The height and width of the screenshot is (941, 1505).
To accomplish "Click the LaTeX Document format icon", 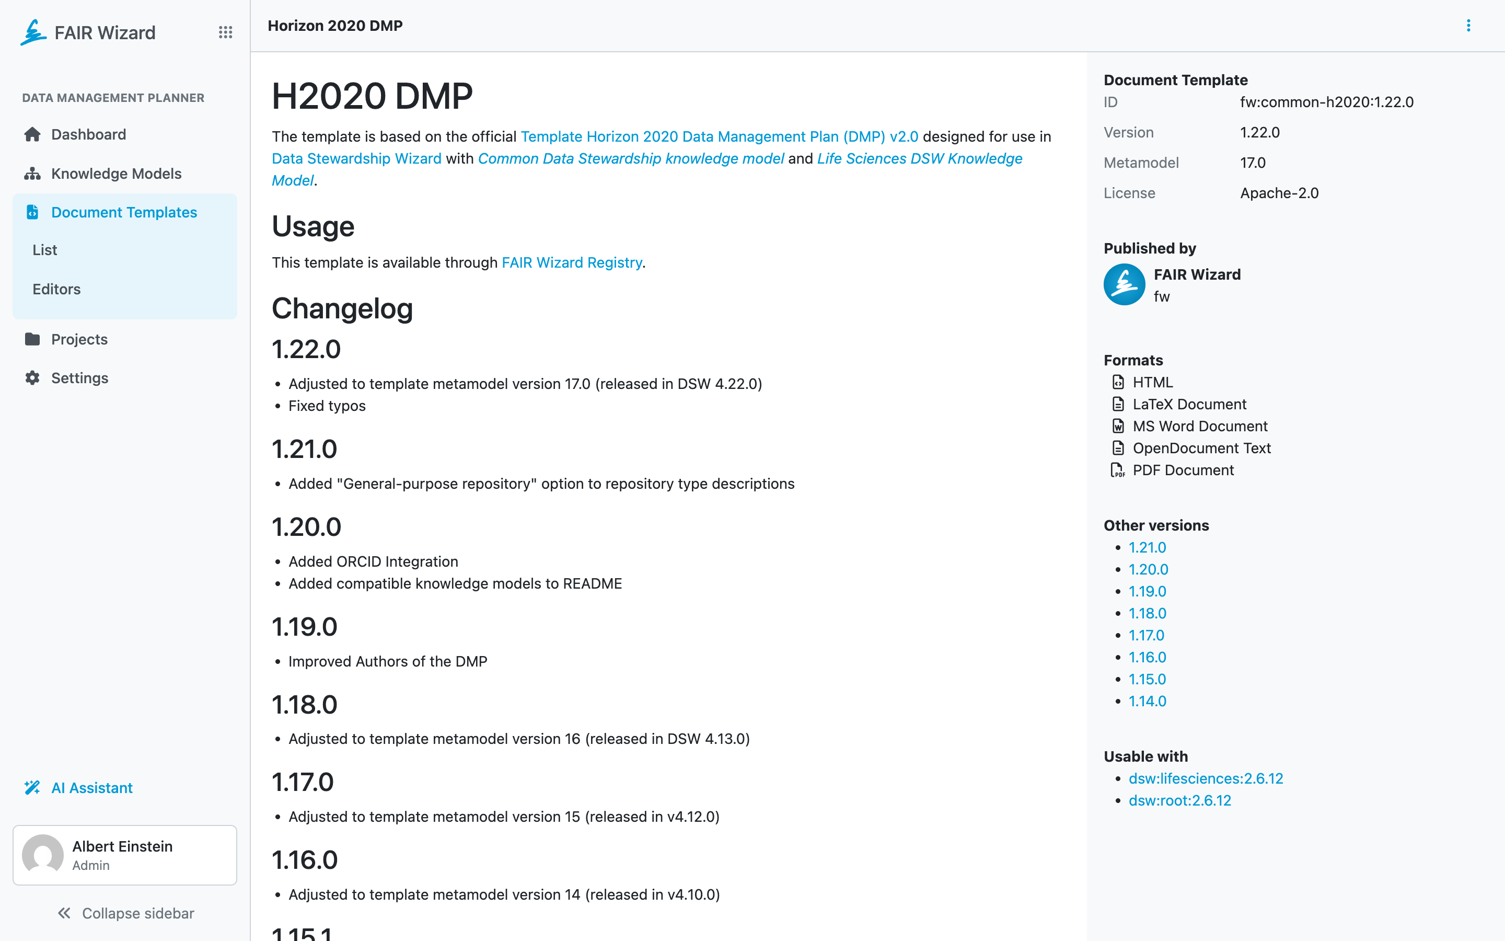I will (1118, 404).
